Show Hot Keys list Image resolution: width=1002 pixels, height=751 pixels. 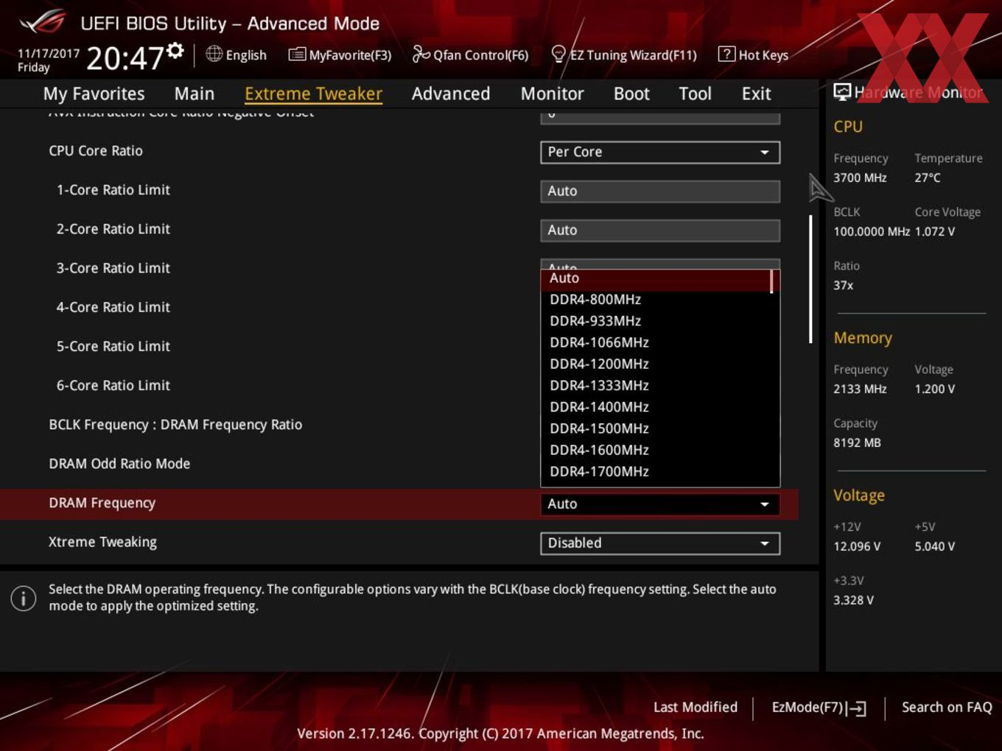[753, 54]
